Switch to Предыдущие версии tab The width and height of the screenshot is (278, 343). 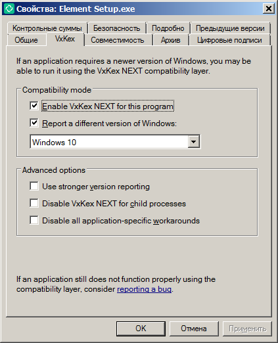coord(230,28)
